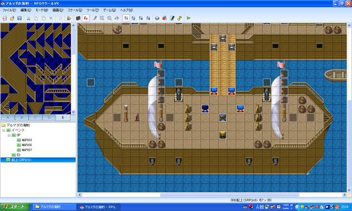
Task: Select the OP map entry
Action: (16, 135)
